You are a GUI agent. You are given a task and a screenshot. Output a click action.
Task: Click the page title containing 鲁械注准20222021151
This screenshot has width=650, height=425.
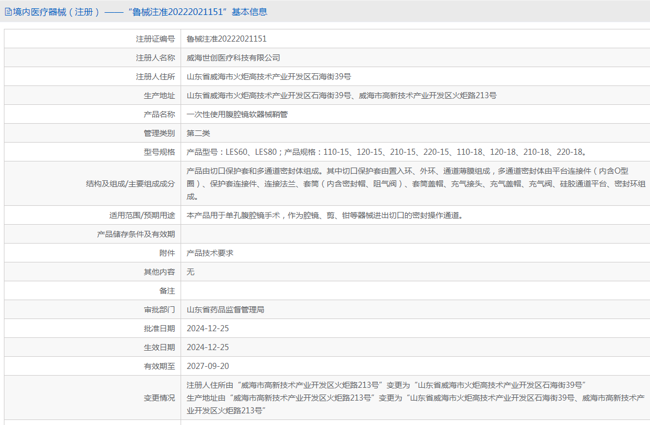(x=139, y=12)
